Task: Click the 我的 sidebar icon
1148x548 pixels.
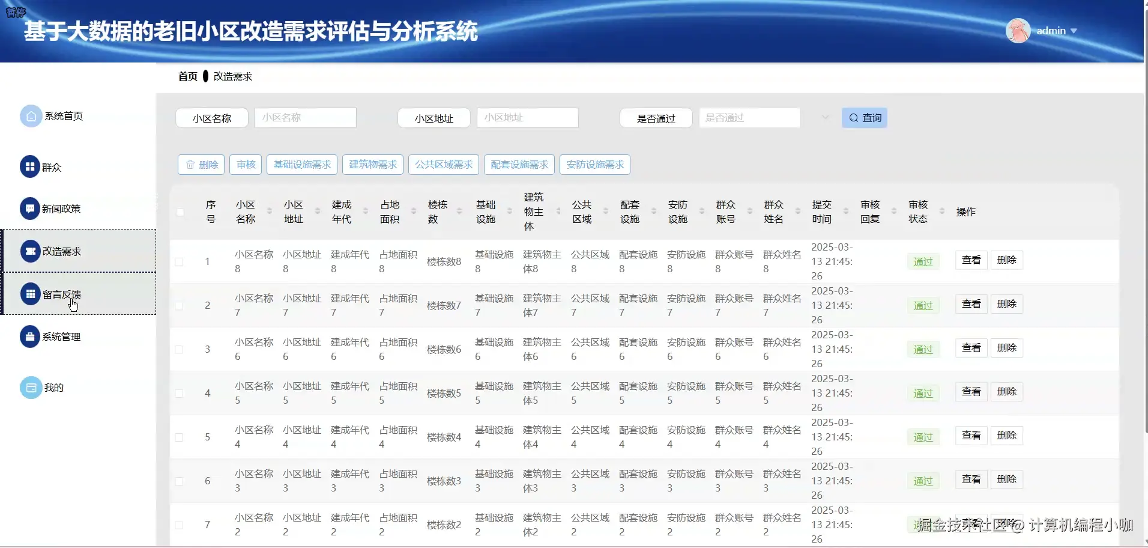Action: coord(31,388)
